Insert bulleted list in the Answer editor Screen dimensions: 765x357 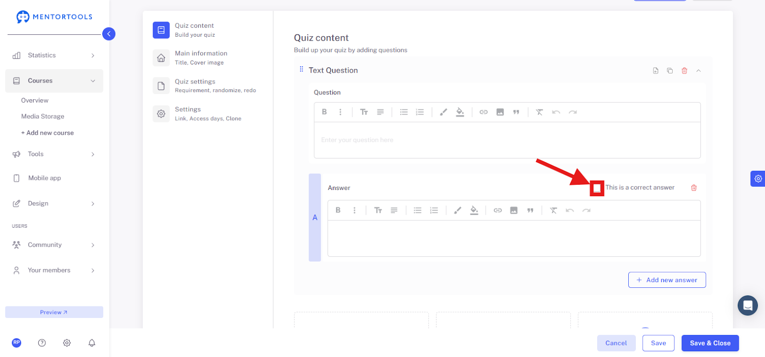click(418, 210)
